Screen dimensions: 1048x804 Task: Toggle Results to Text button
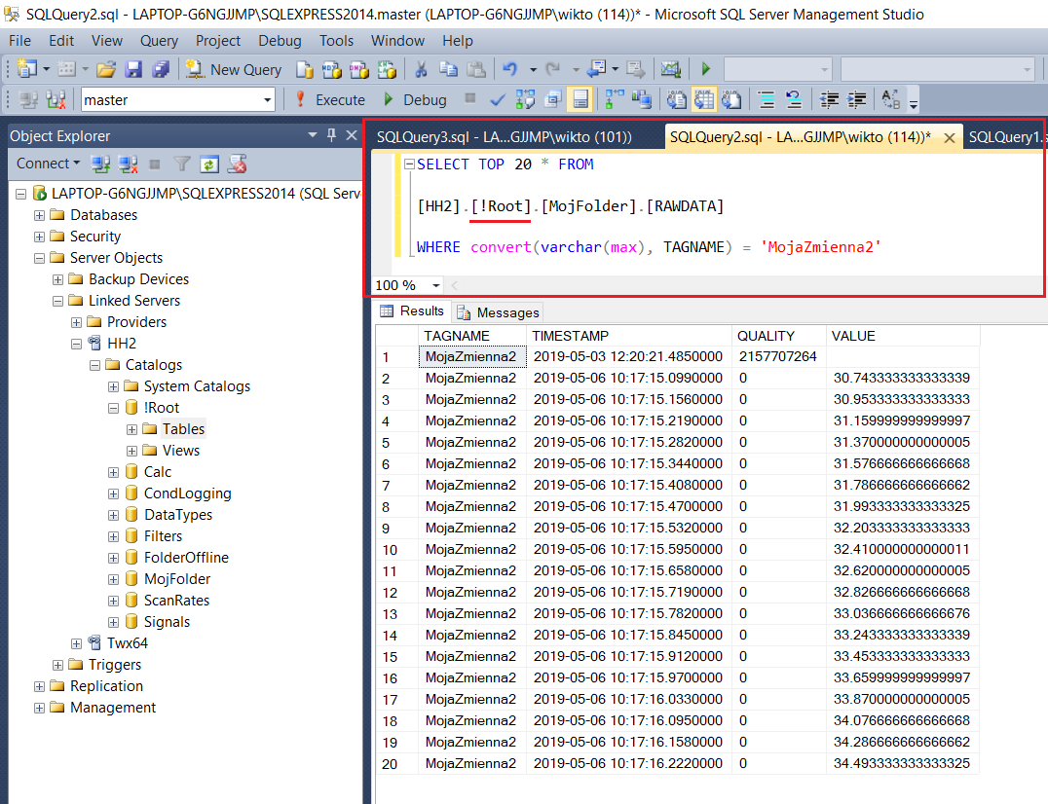[x=676, y=99]
